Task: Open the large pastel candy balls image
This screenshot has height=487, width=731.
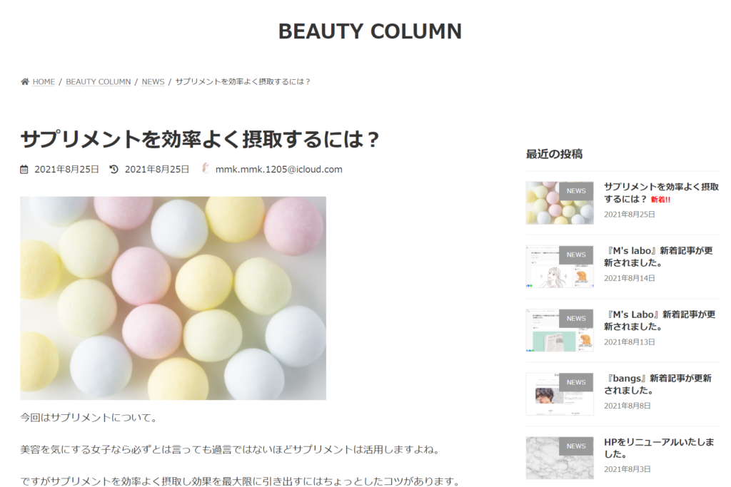Action: (x=173, y=298)
